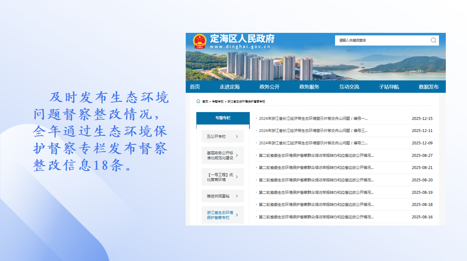Click 数据发布 in the navigation bar
Viewport: 467px width, 261px height.
point(428,87)
